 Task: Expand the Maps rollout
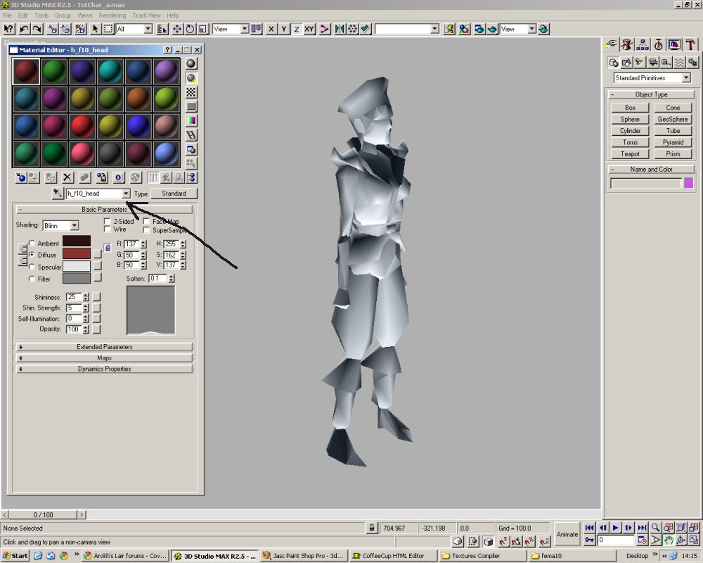point(105,358)
